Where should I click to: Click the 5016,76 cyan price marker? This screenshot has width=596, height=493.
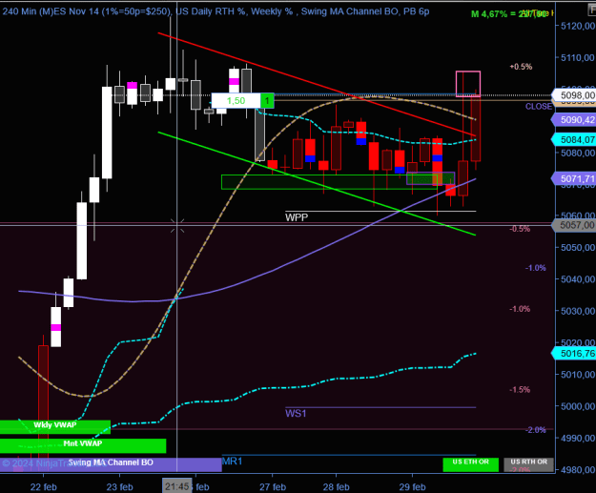(x=575, y=353)
